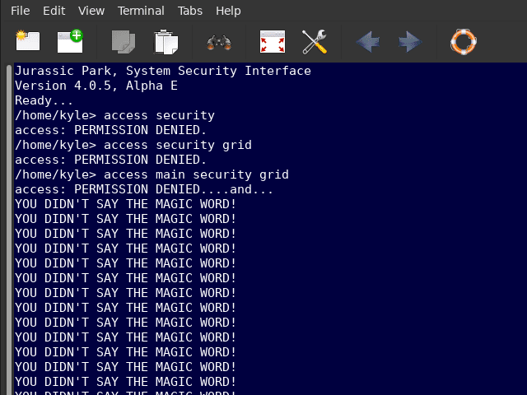This screenshot has width=527, height=395.
Task: Click the previous tab left arrow
Action: (x=368, y=42)
